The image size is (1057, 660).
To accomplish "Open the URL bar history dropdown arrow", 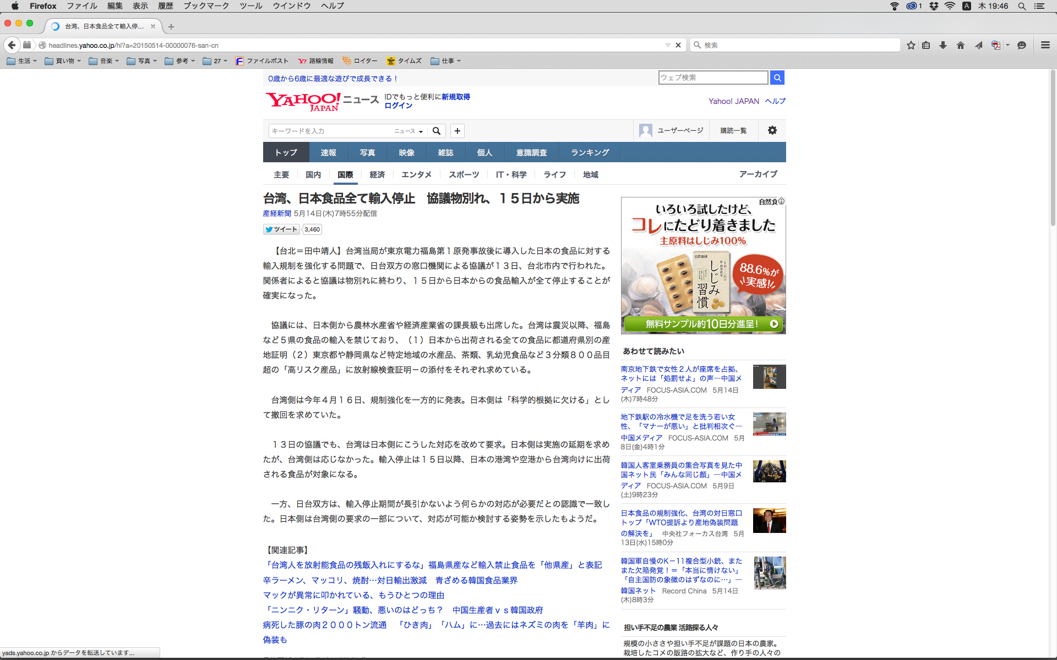I will pyautogui.click(x=668, y=45).
